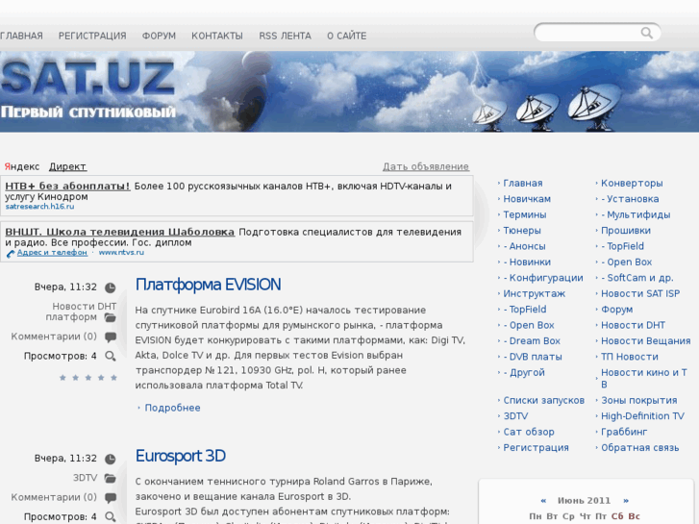Open Зоны покрытия in sidebar menu
Screen dimensions: 699x524
point(638,400)
